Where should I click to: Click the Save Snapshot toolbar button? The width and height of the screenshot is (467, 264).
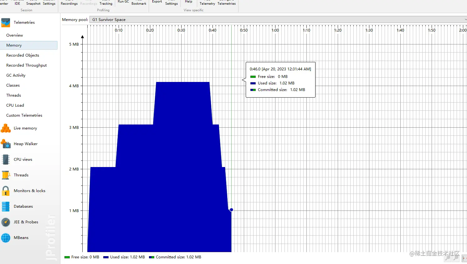pyautogui.click(x=33, y=3)
